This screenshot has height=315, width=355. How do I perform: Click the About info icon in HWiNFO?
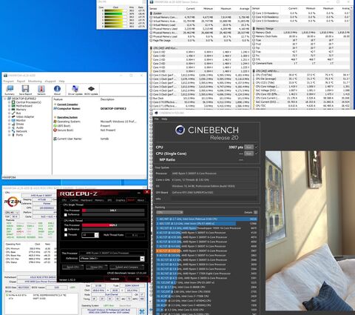(57, 90)
